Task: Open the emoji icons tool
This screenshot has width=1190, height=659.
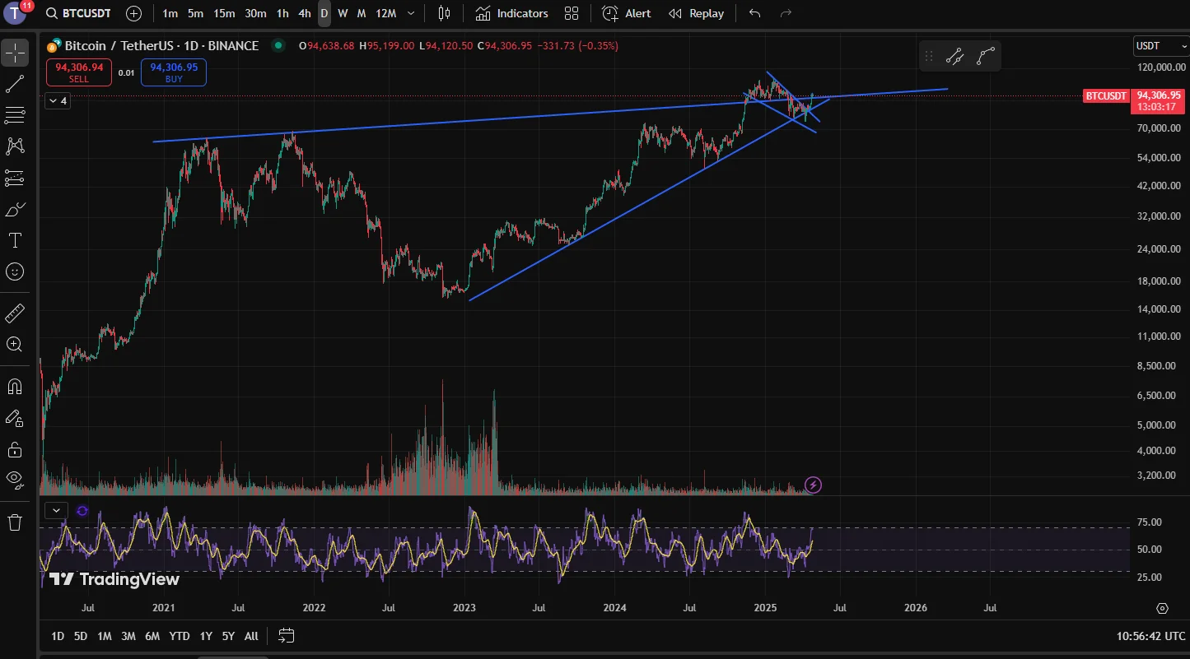Action: coord(15,271)
